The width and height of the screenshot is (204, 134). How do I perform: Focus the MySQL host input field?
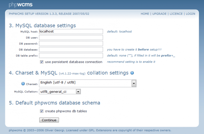(71, 31)
